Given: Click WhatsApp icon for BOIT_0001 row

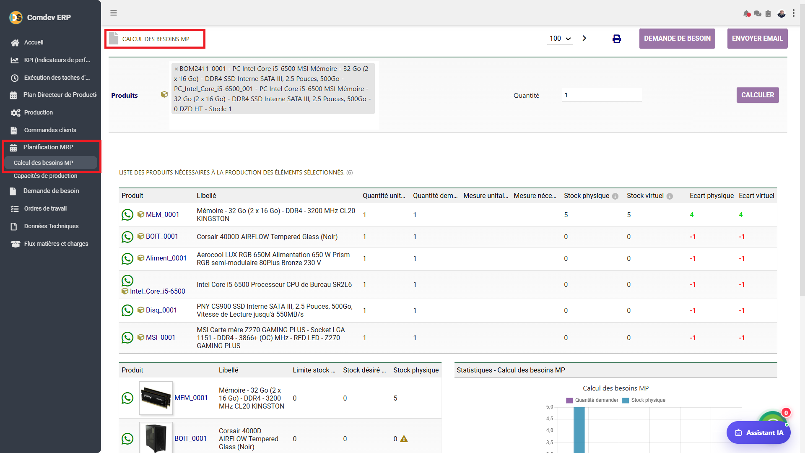Looking at the screenshot, I should click(x=127, y=237).
